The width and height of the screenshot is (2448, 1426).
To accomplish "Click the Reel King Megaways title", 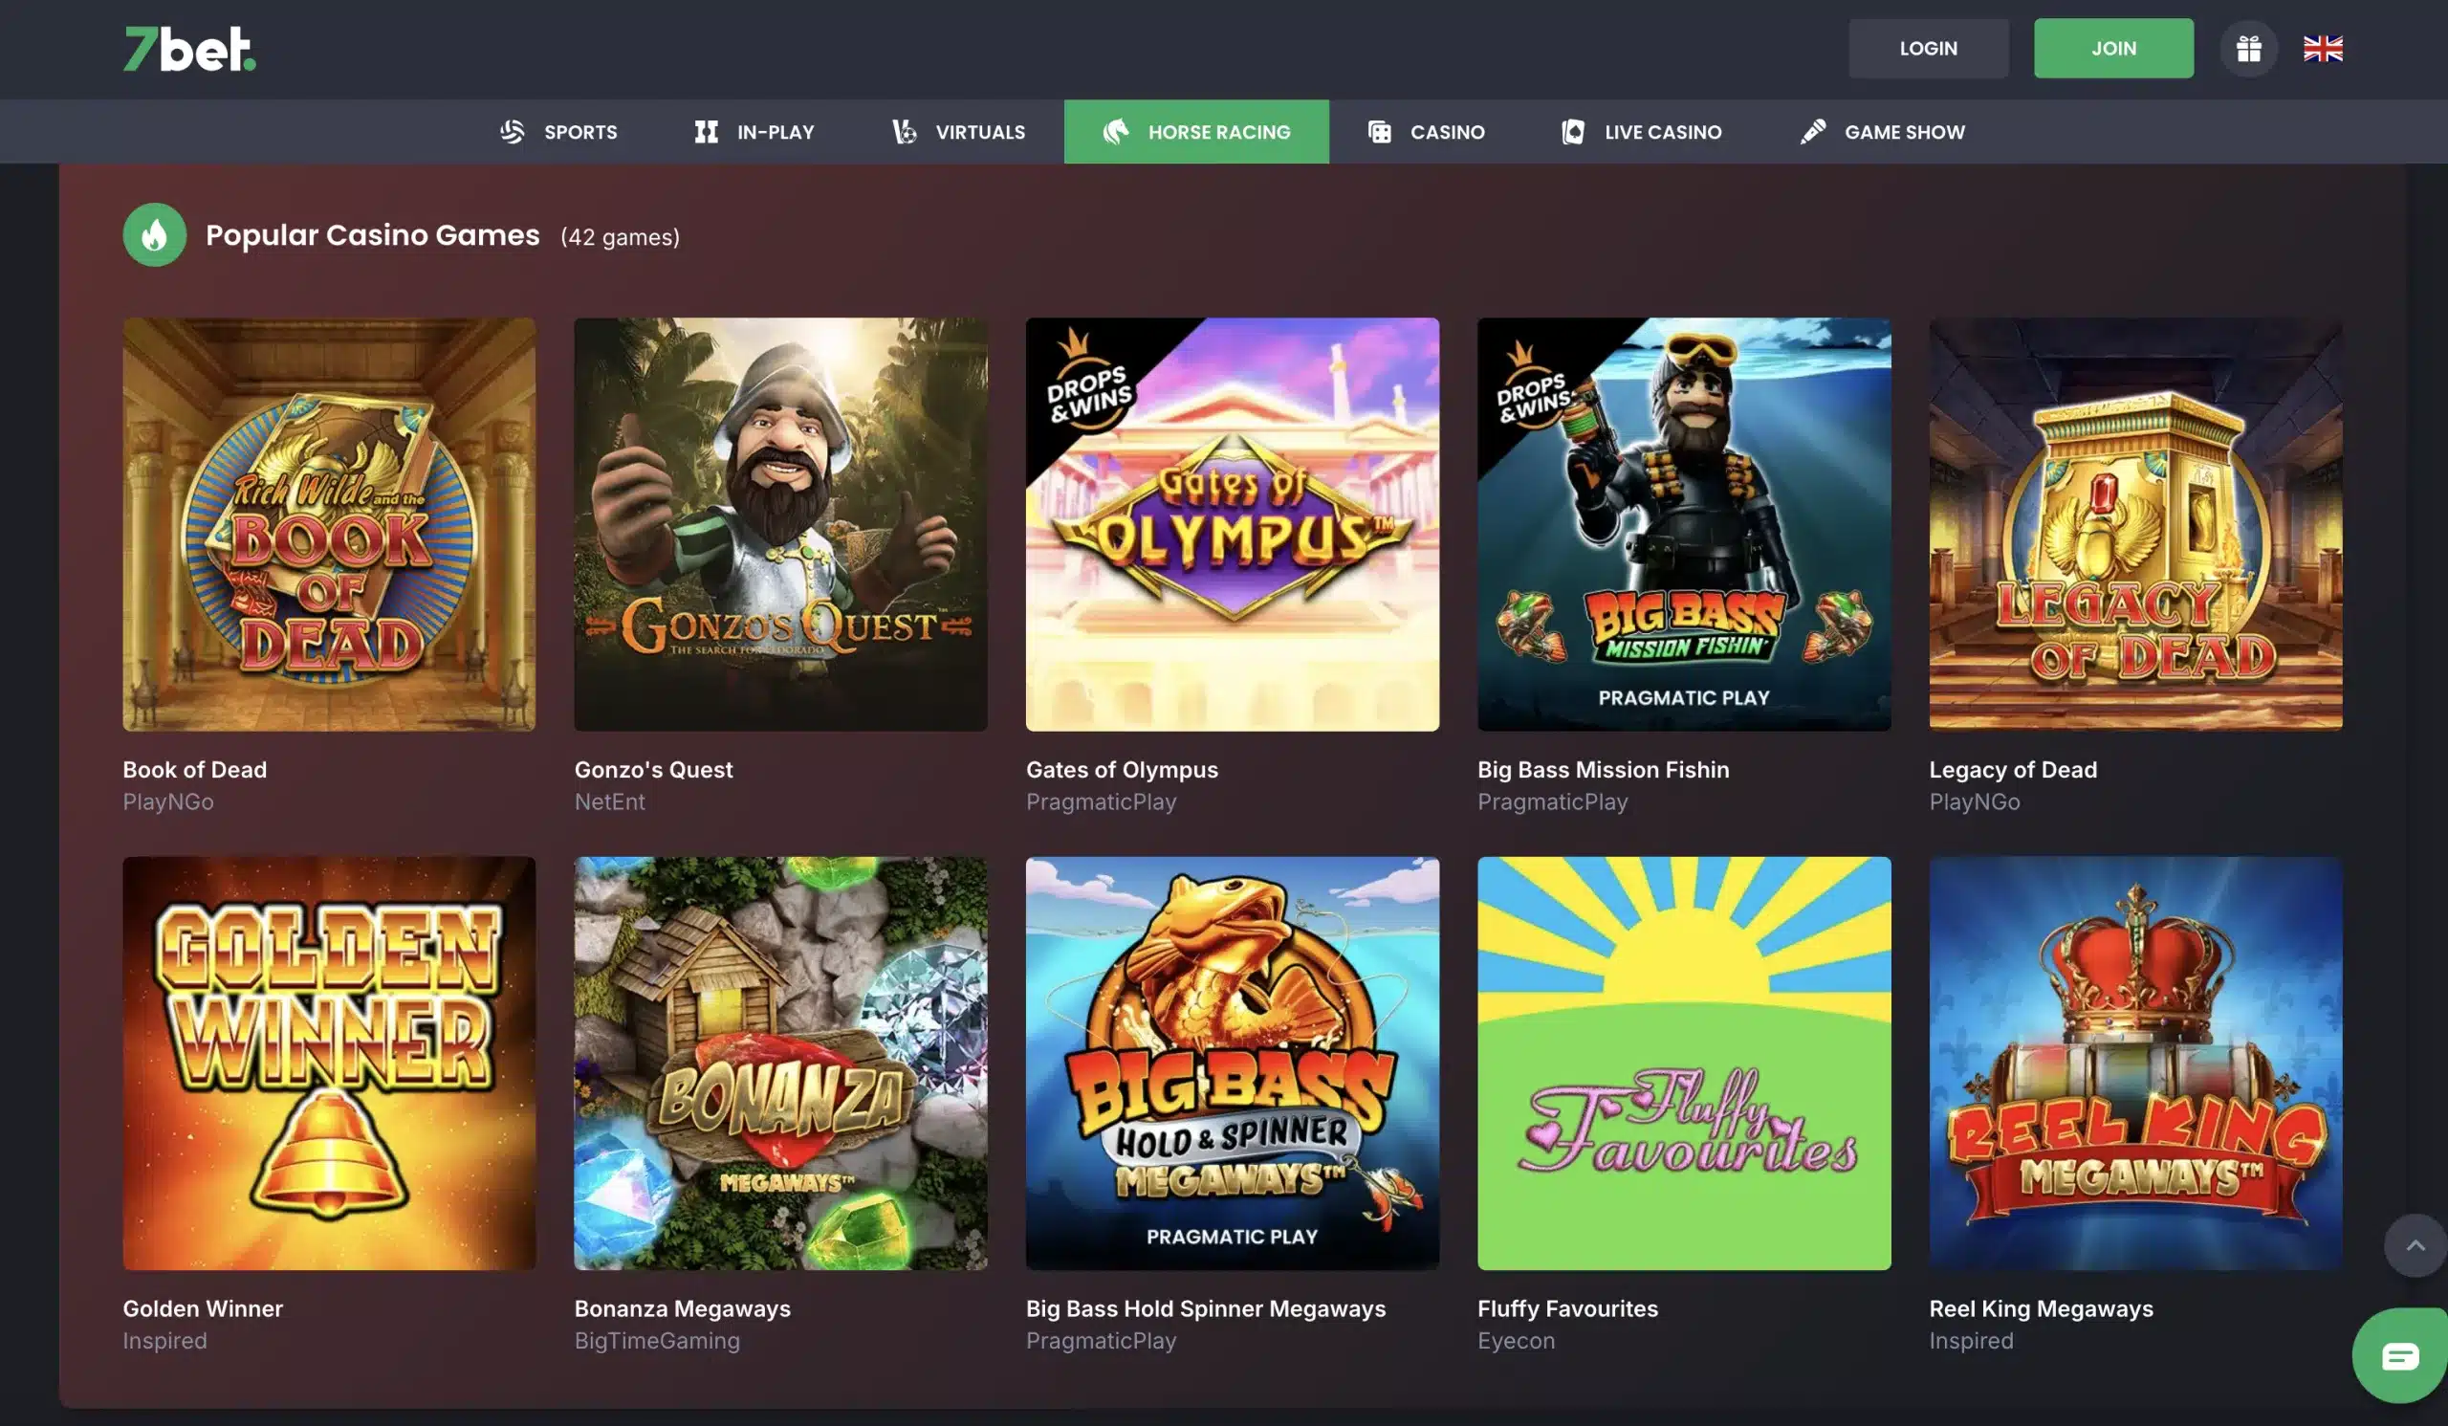I will [x=2041, y=1308].
